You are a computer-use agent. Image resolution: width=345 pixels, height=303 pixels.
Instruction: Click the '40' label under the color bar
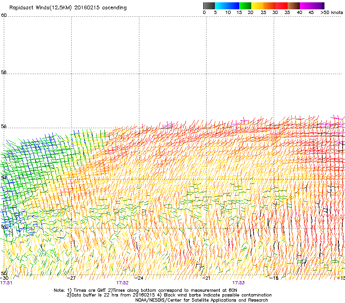coord(299,13)
